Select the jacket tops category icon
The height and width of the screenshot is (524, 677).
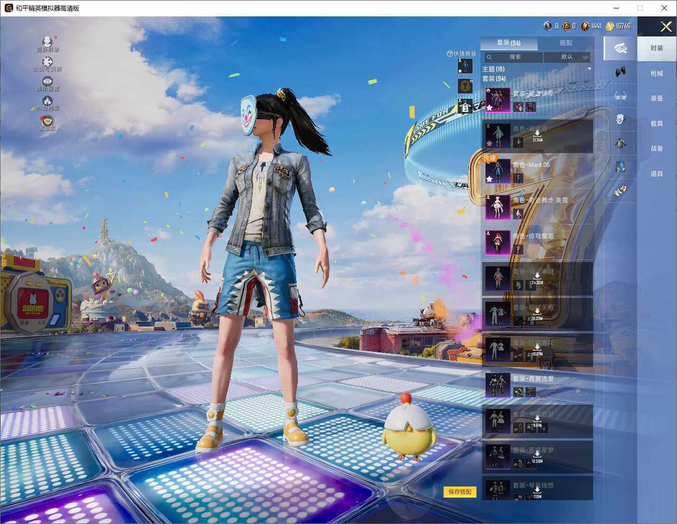pos(620,143)
